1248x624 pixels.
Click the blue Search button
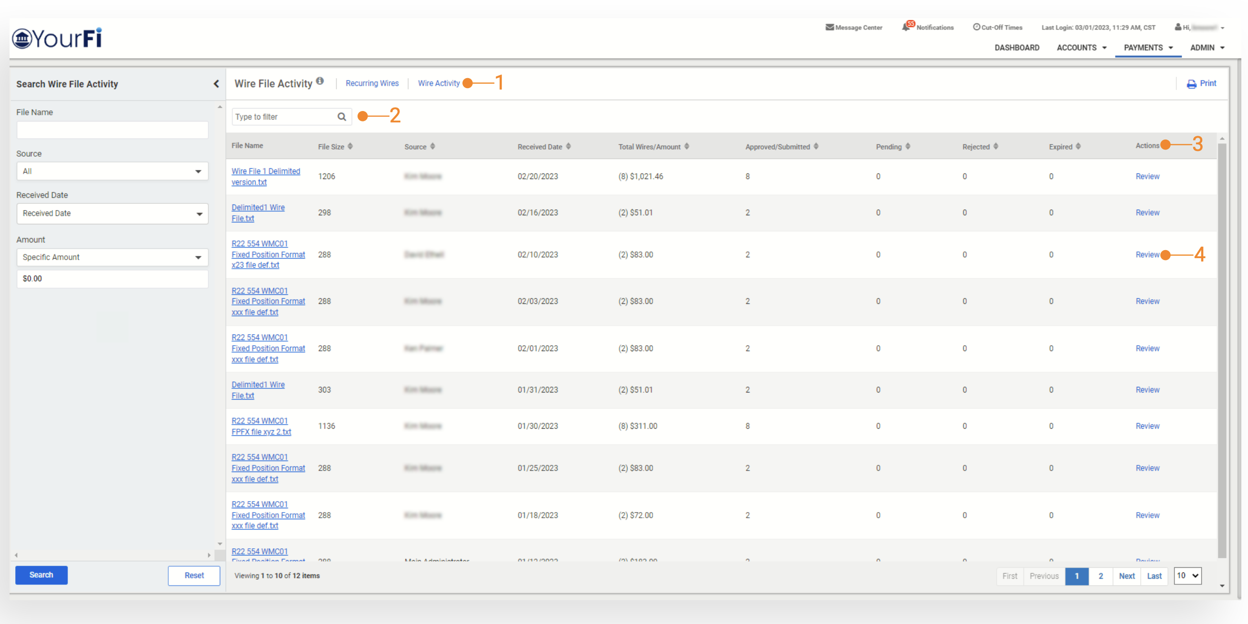pyautogui.click(x=41, y=575)
